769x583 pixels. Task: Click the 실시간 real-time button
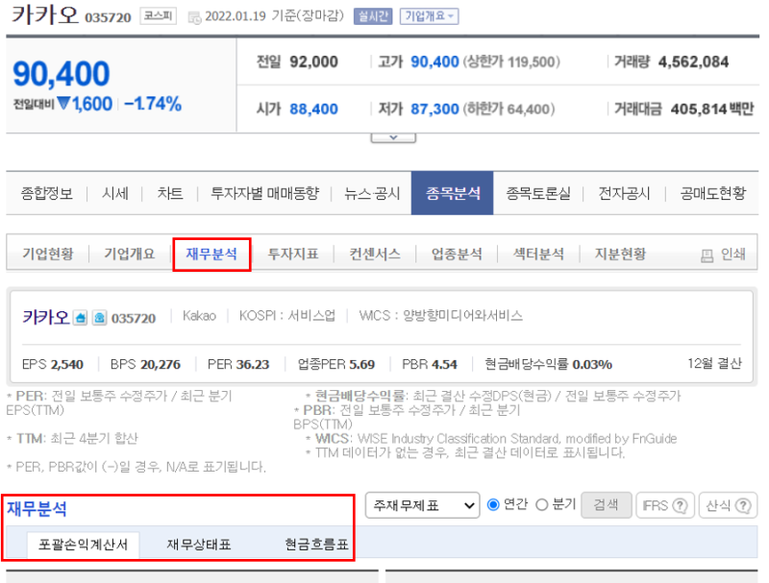click(x=373, y=16)
